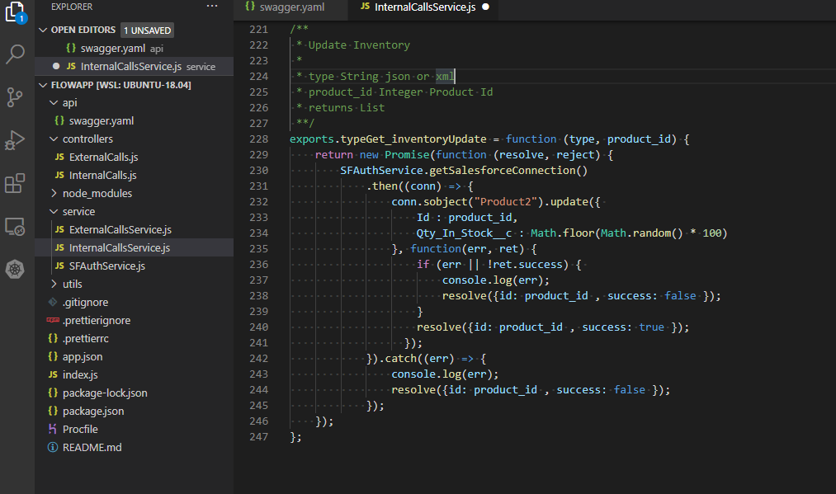
Task: Open the Run and Debug icon
Action: coord(16,140)
